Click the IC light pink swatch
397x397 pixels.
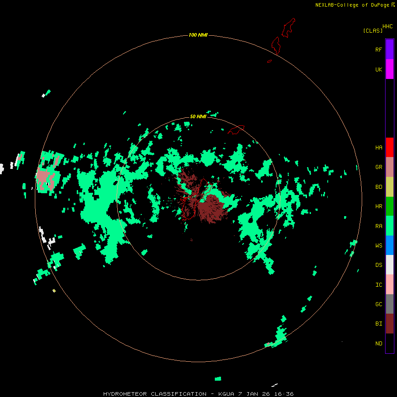click(x=390, y=285)
